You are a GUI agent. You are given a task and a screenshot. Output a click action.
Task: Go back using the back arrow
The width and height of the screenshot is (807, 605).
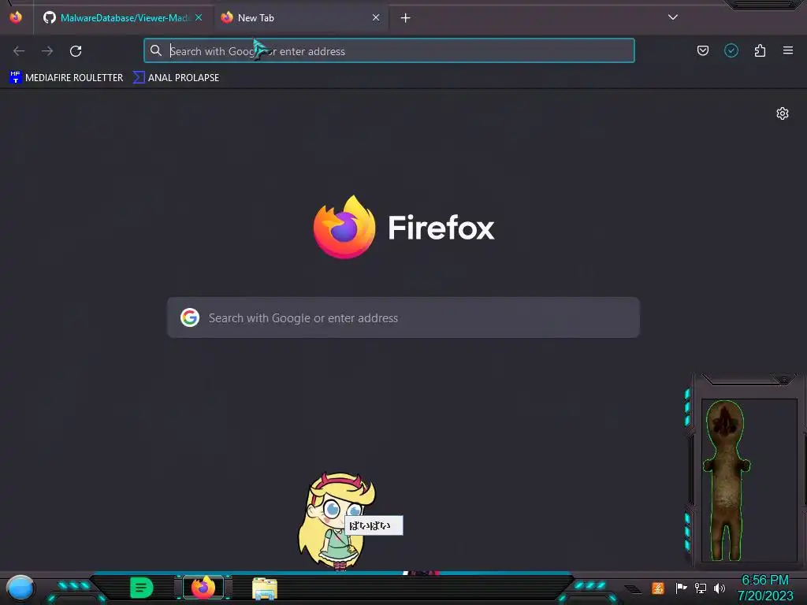click(x=19, y=51)
